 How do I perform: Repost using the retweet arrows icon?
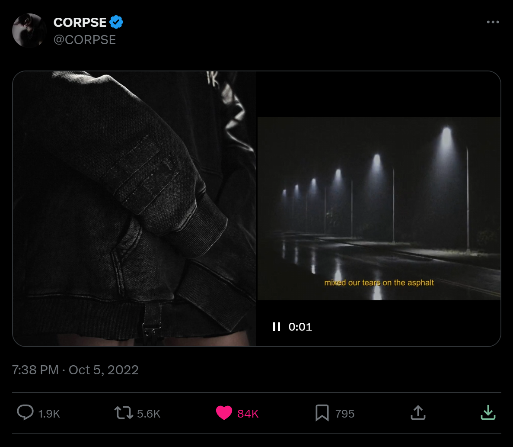123,413
